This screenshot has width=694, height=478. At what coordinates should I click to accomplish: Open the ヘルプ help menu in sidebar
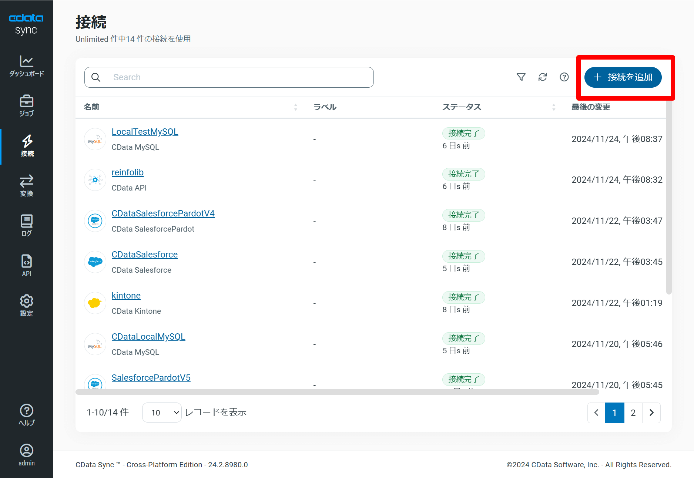pyautogui.click(x=27, y=415)
